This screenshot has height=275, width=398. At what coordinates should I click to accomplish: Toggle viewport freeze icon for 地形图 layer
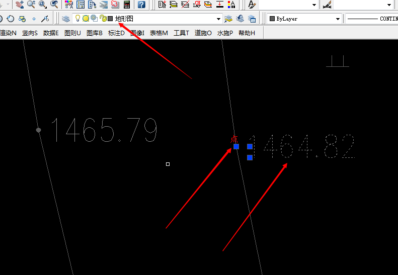[x=94, y=18]
